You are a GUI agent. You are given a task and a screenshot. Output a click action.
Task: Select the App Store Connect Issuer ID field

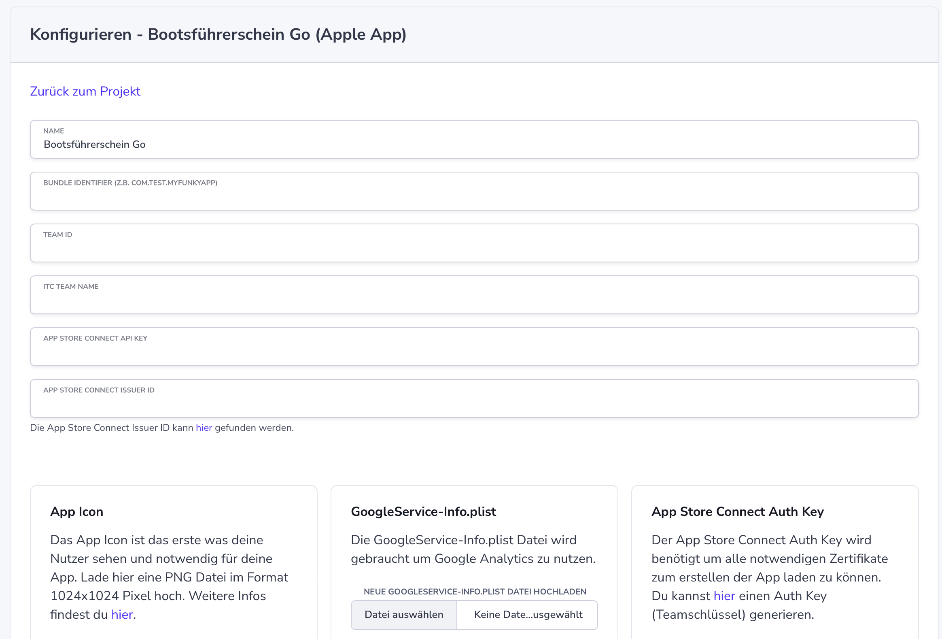474,398
